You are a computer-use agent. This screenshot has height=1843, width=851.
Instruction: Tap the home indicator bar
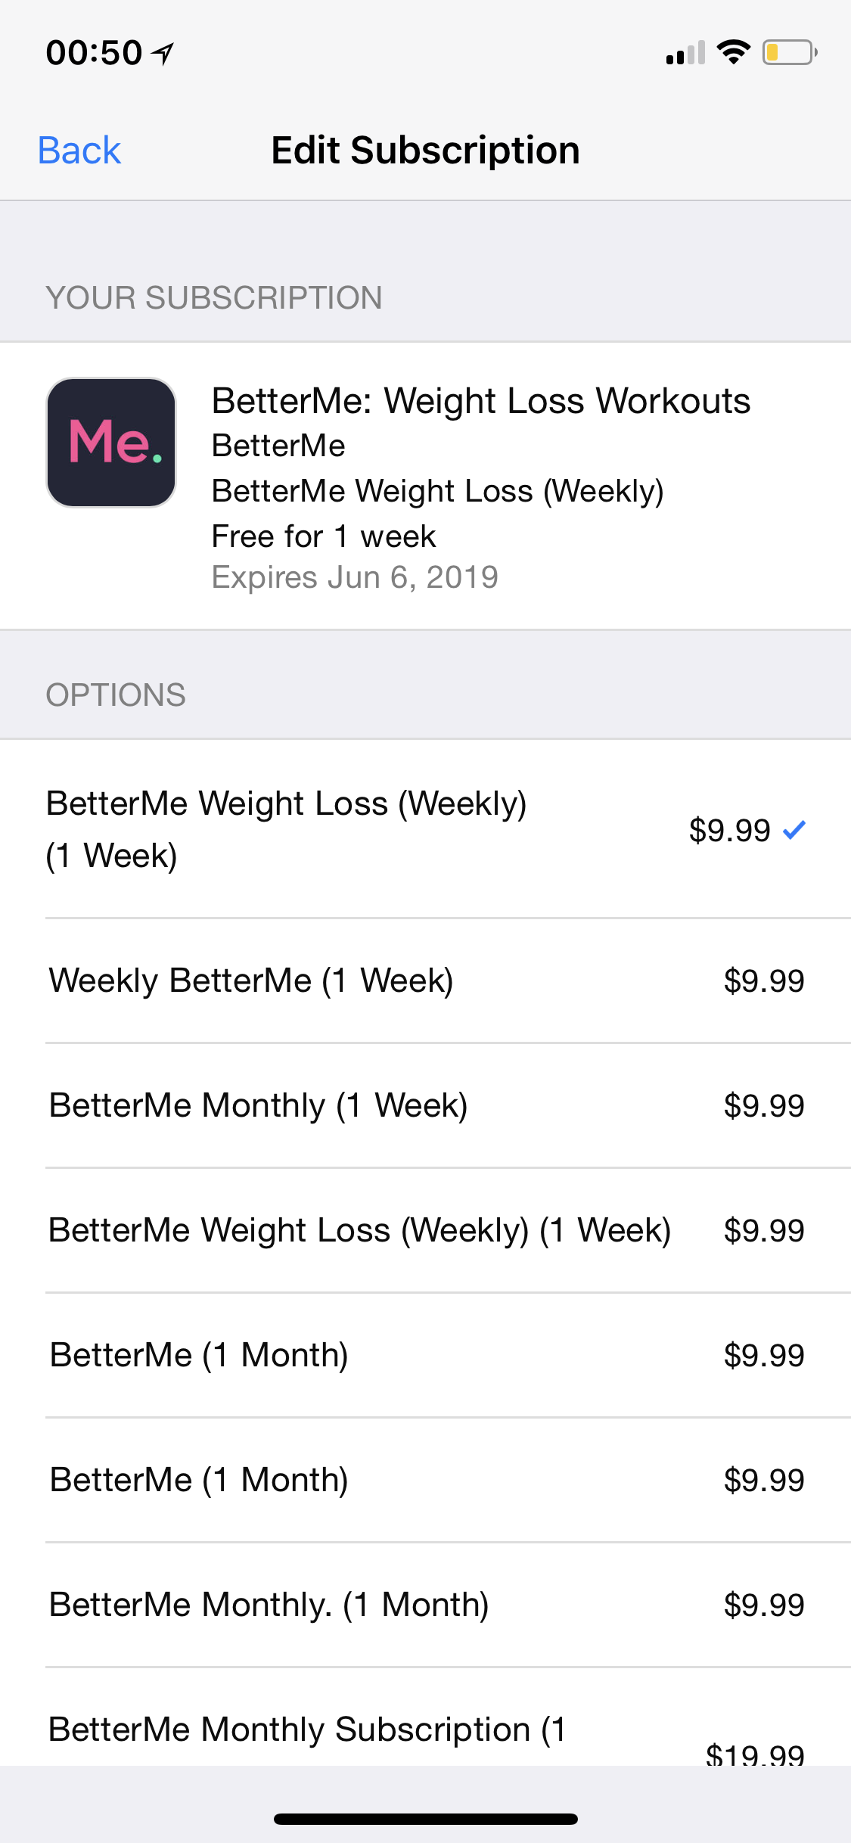pos(425,1819)
